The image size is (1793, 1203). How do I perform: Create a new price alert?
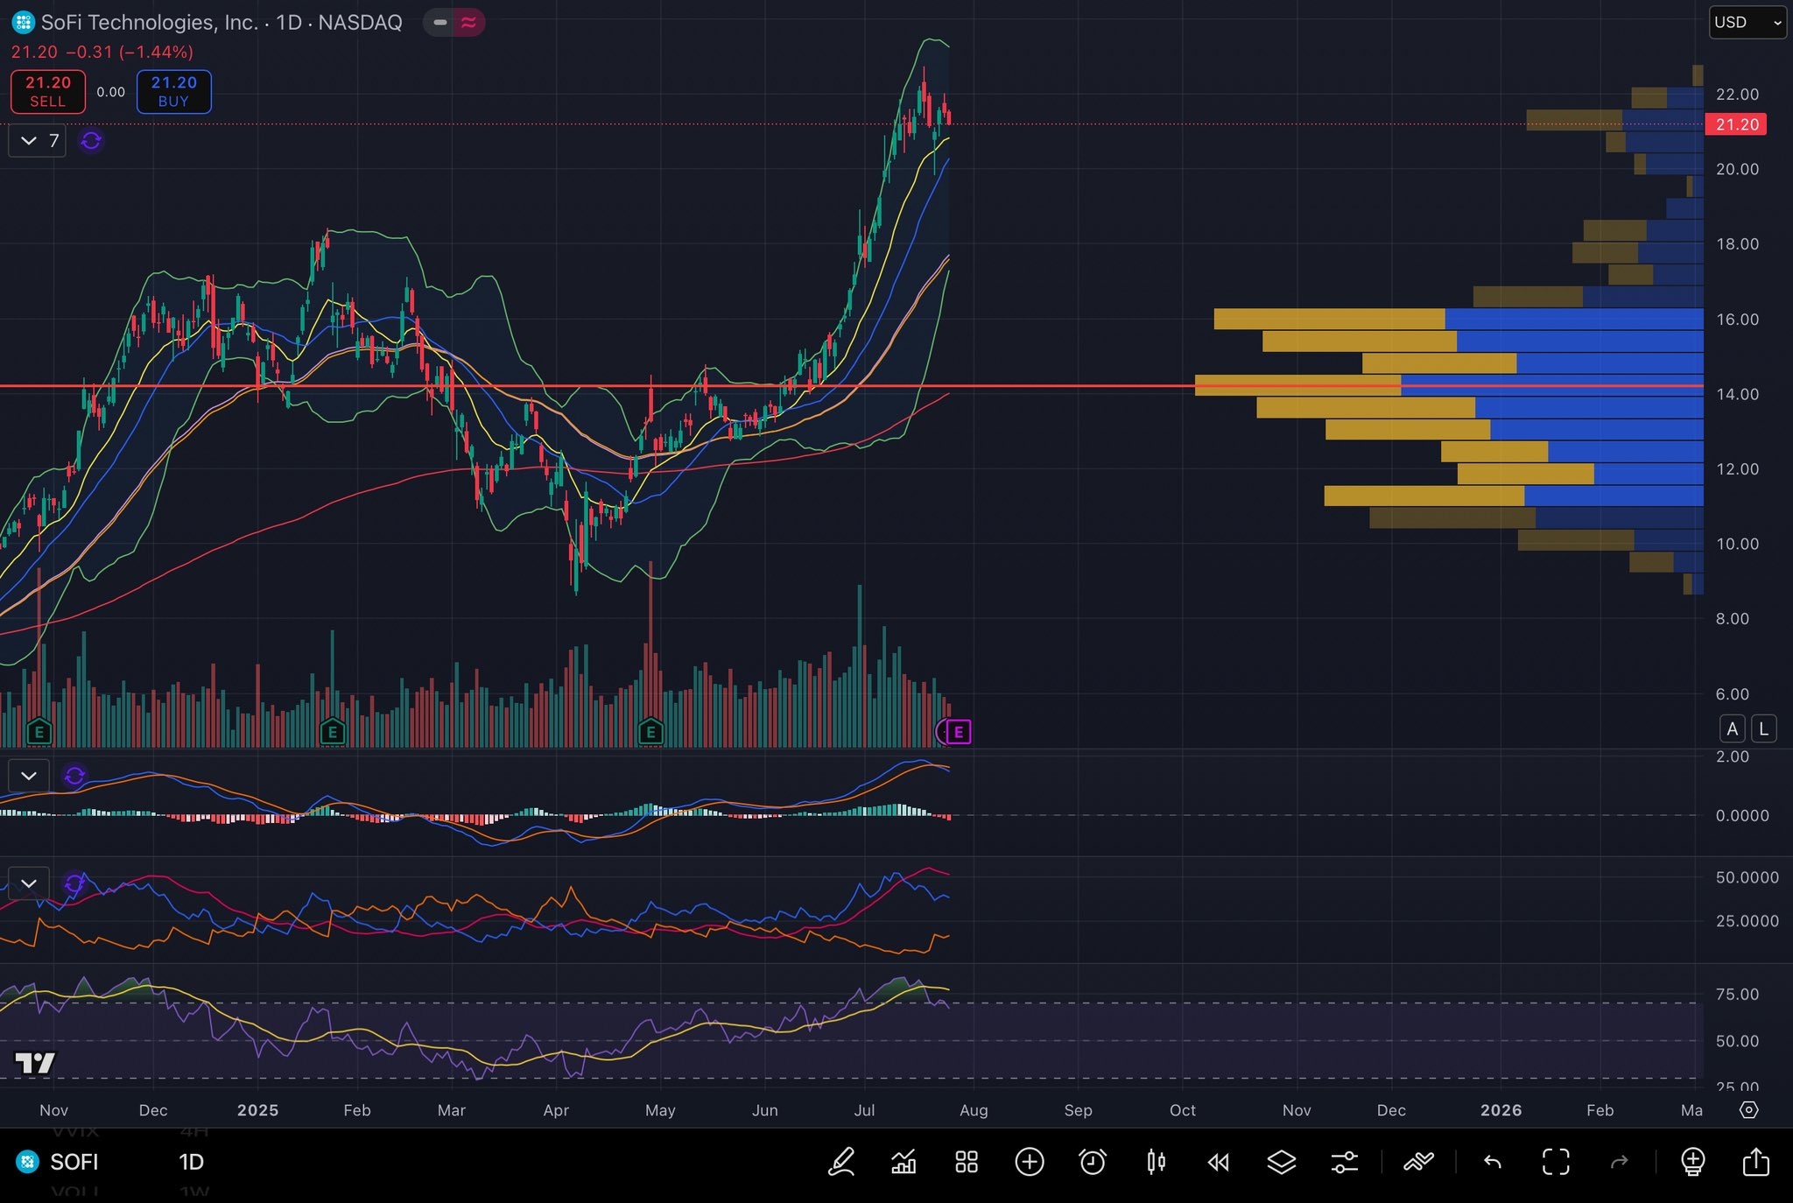(1093, 1162)
